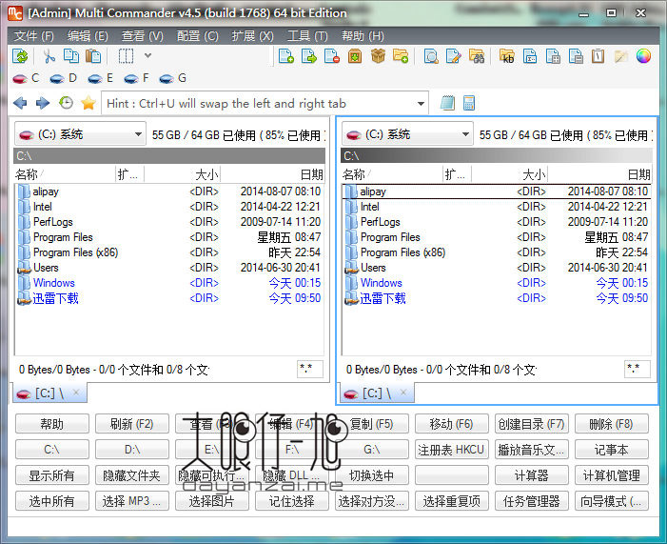Viewport: 667px width, 544px height.
Task: Click the blue forward arrow
Action: tap(43, 103)
